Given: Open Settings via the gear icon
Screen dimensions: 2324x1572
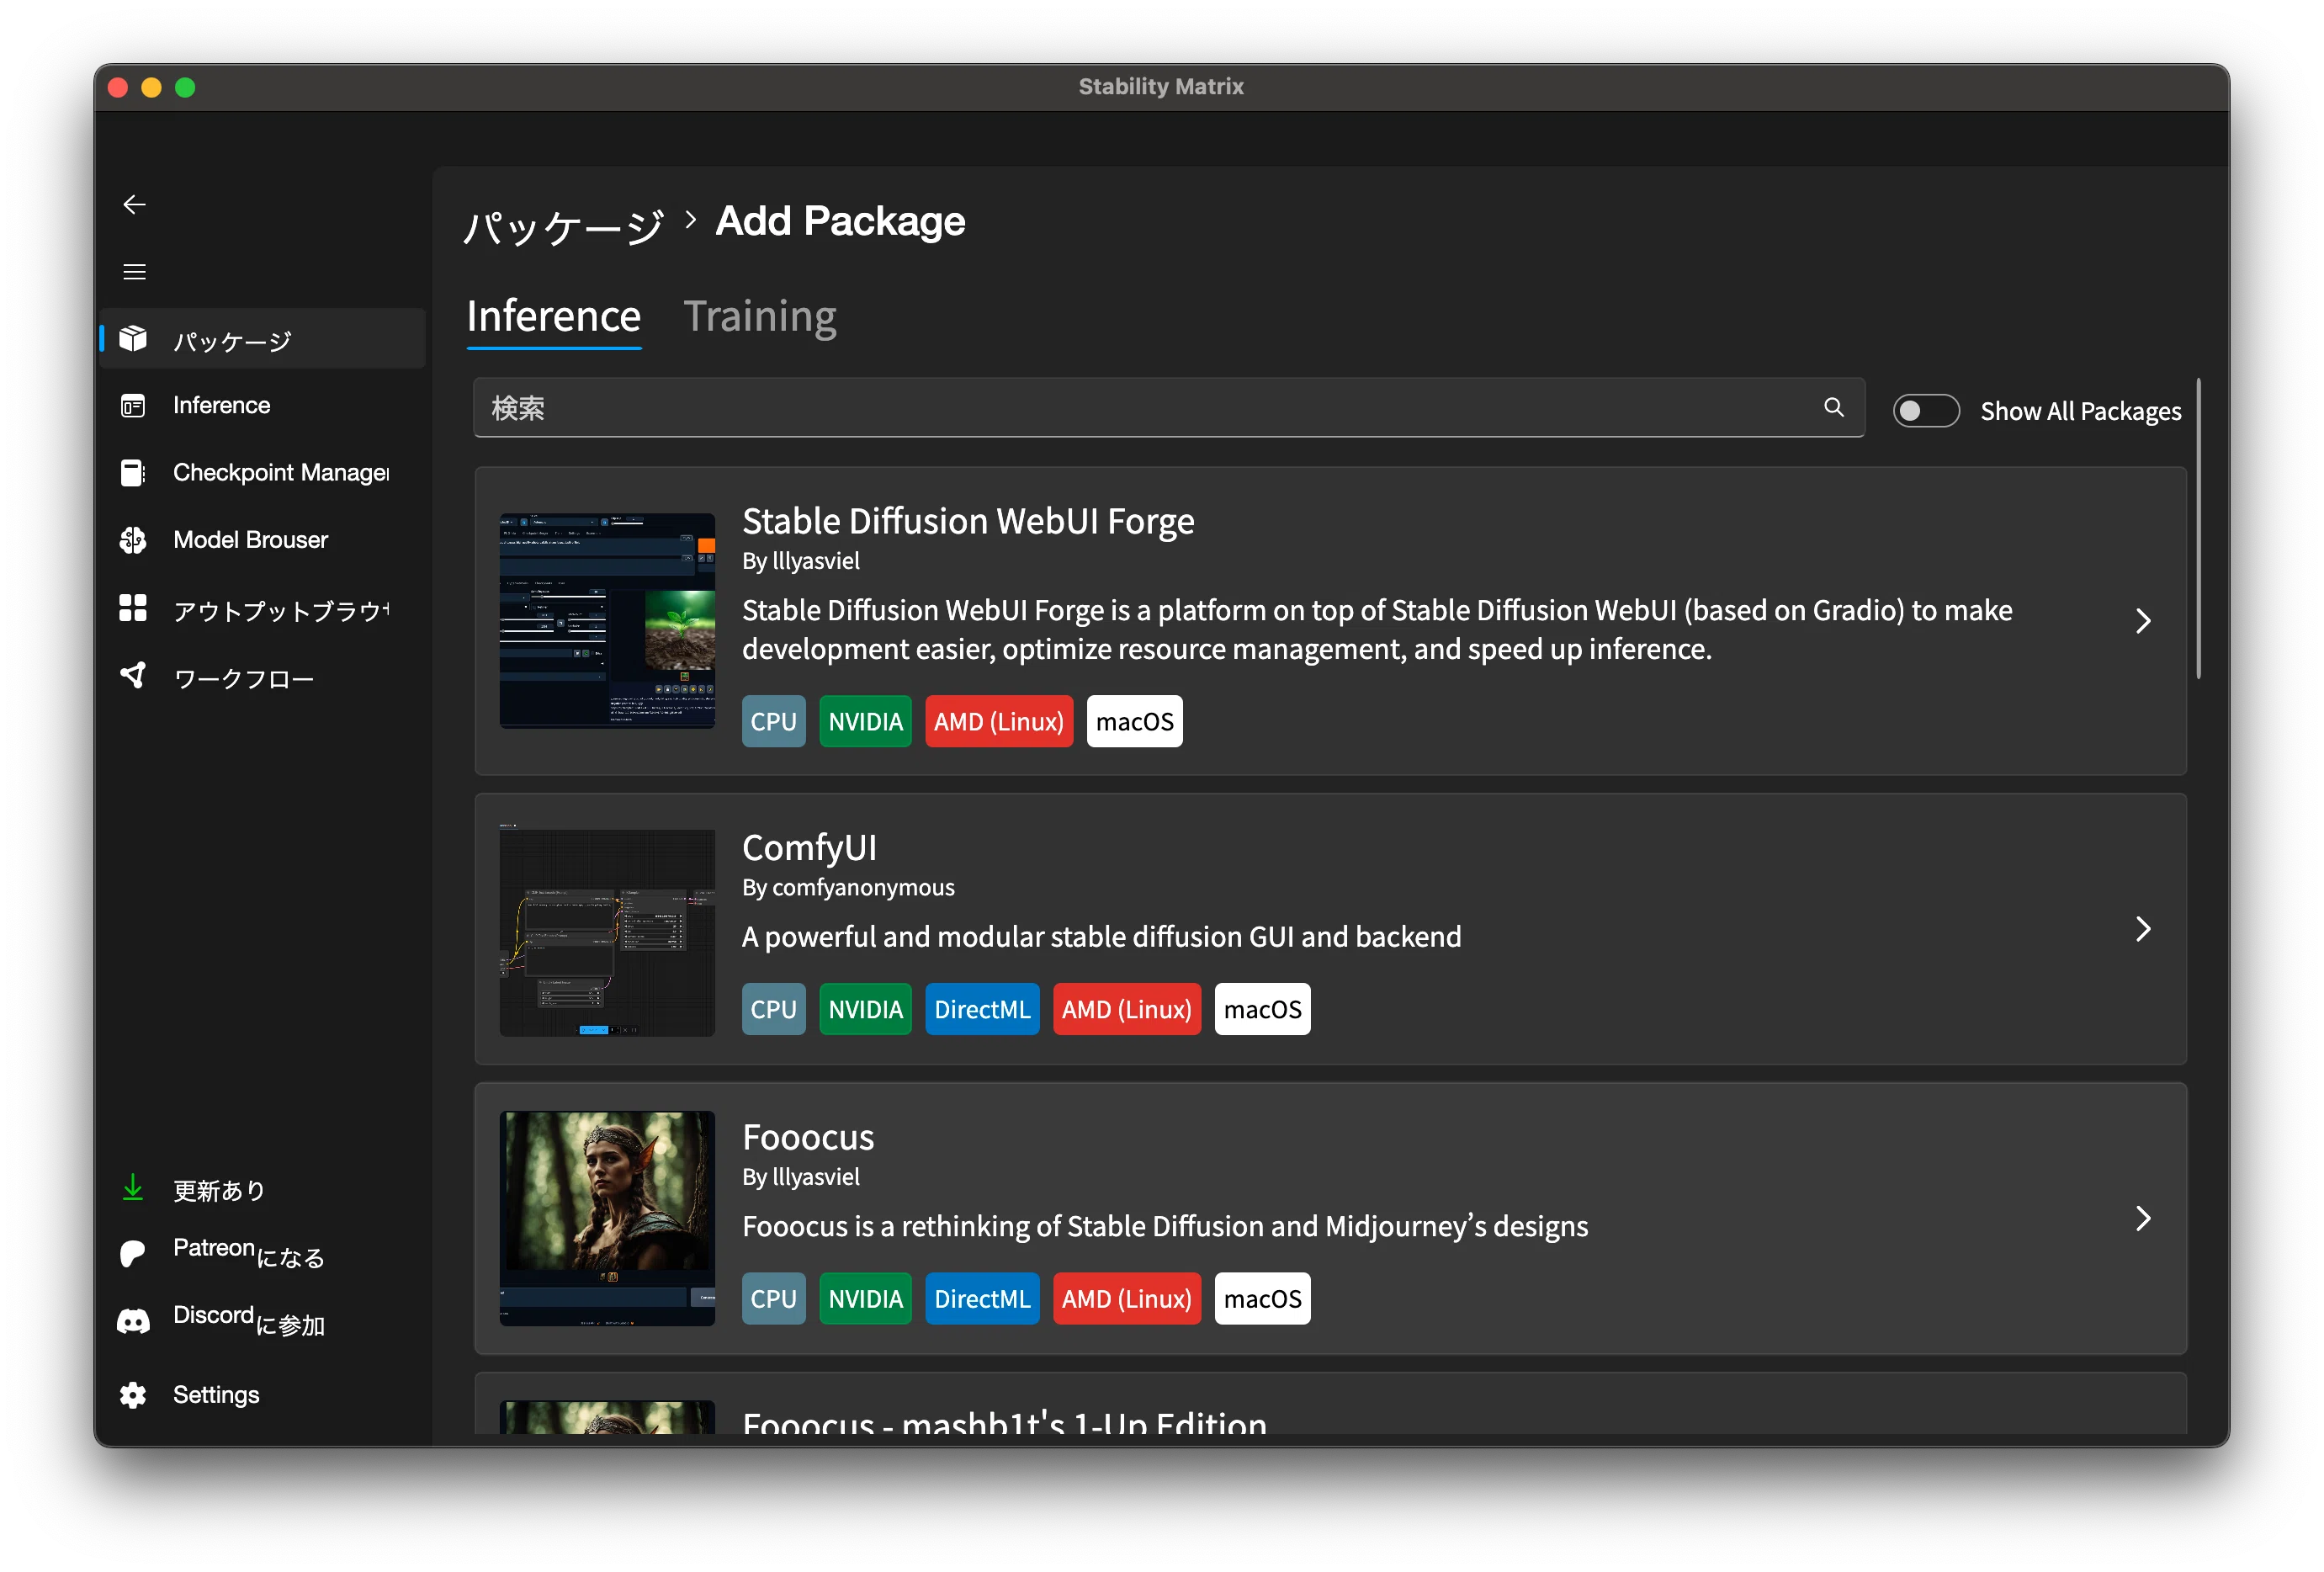Looking at the screenshot, I should [133, 1394].
